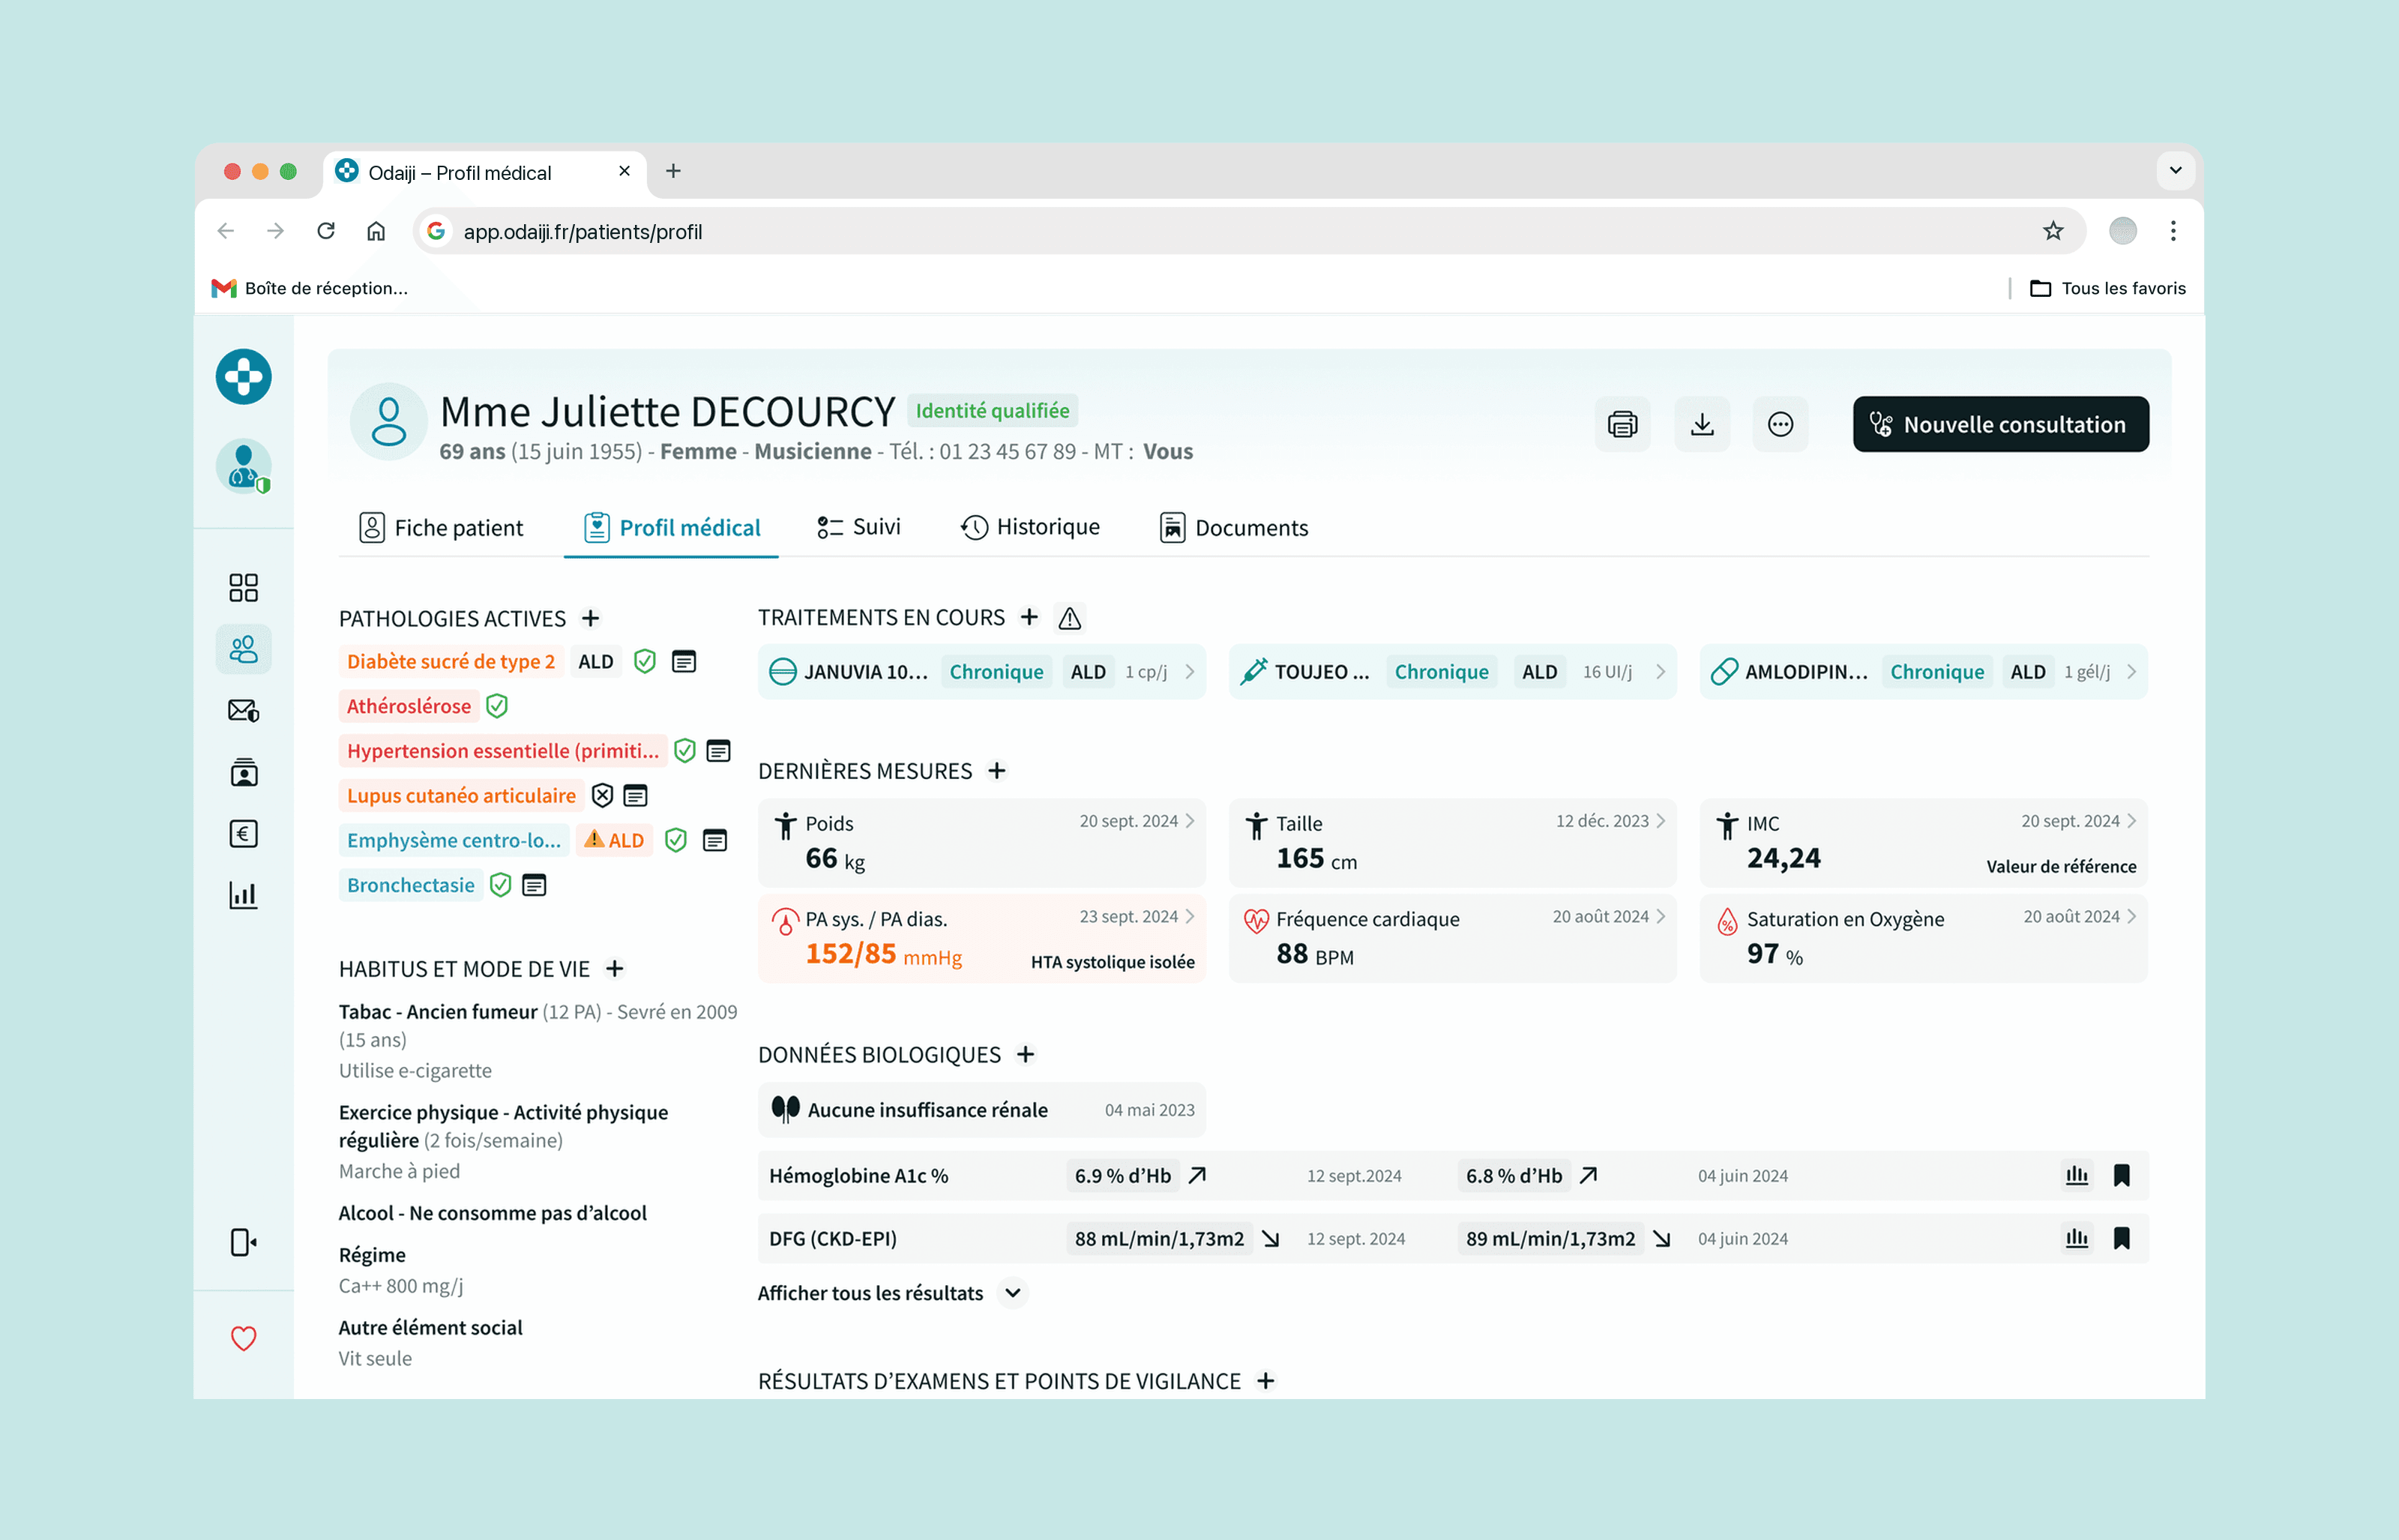Open the secure messaging envelope icon
The image size is (2399, 1540).
(x=243, y=711)
